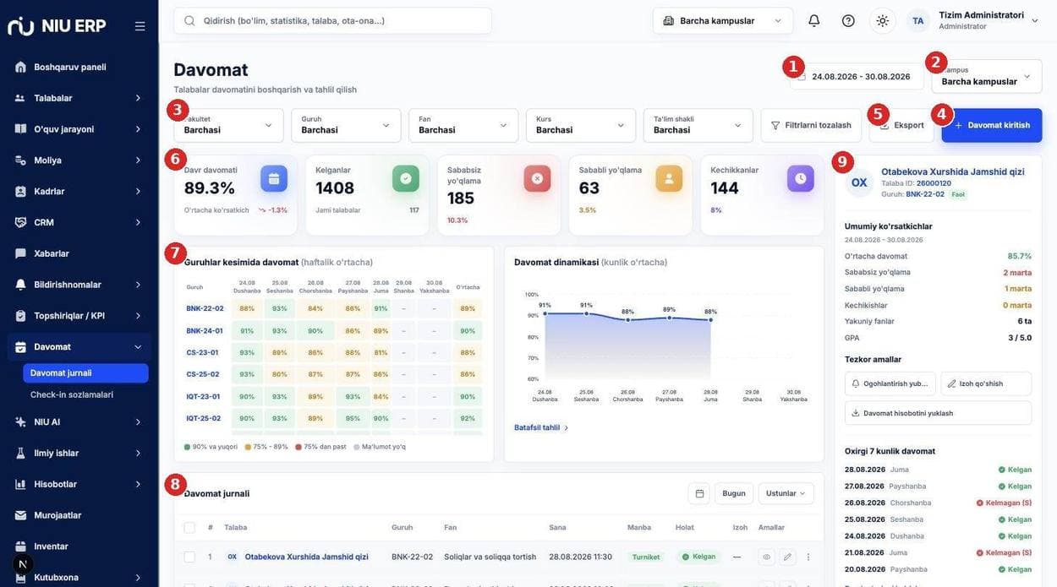
Task: Collapse the Davomat sidebar section
Action: pyautogui.click(x=79, y=347)
